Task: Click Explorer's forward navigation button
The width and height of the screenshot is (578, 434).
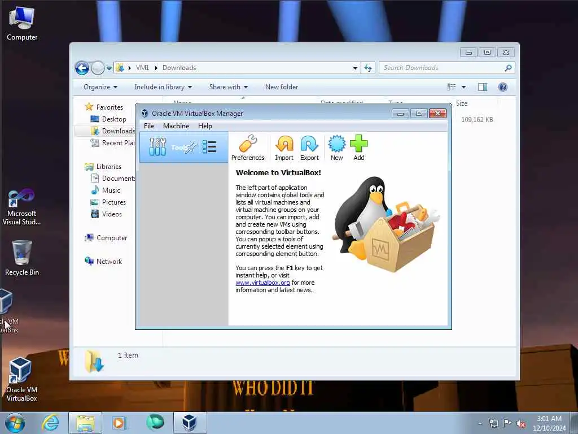Action: click(x=98, y=68)
